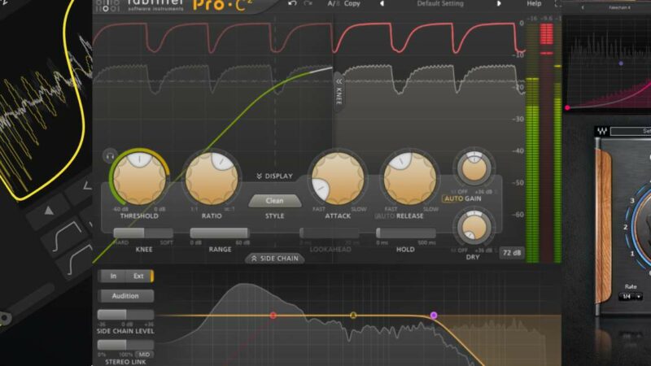Select the purple dot in right analyzer
Image resolution: width=651 pixels, height=366 pixels.
tap(621, 63)
